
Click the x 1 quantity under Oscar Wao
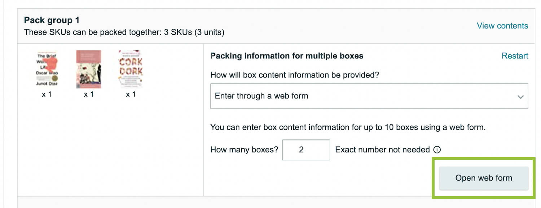[x=47, y=94]
